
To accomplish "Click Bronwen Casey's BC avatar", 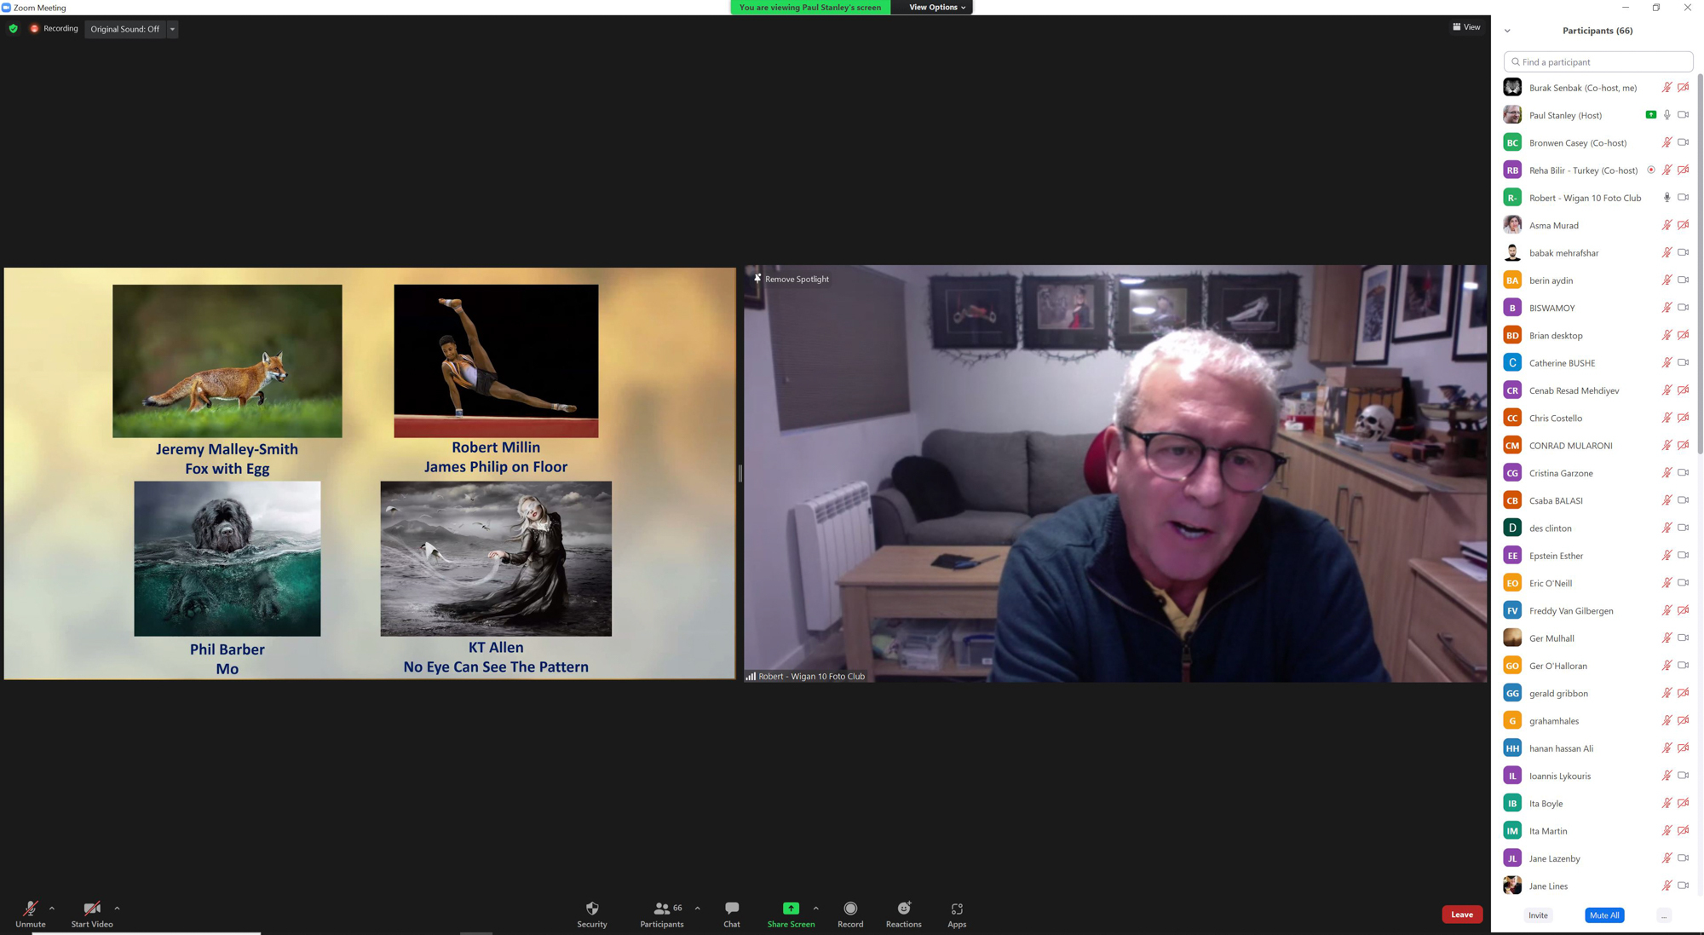I will pyautogui.click(x=1512, y=142).
